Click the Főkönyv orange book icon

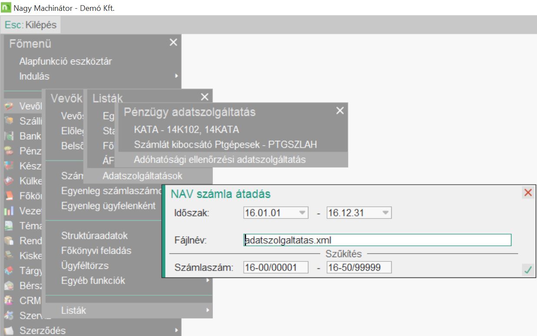[9, 196]
